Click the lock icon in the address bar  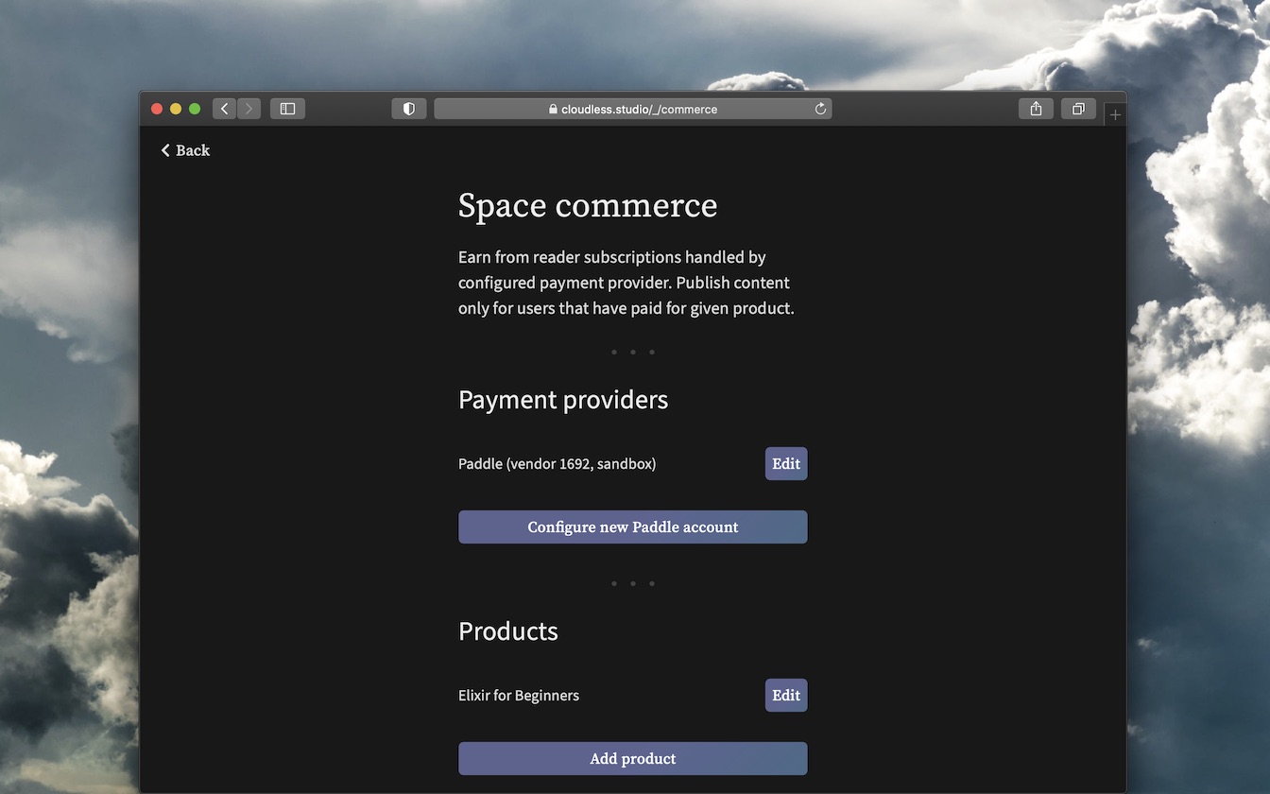[554, 109]
